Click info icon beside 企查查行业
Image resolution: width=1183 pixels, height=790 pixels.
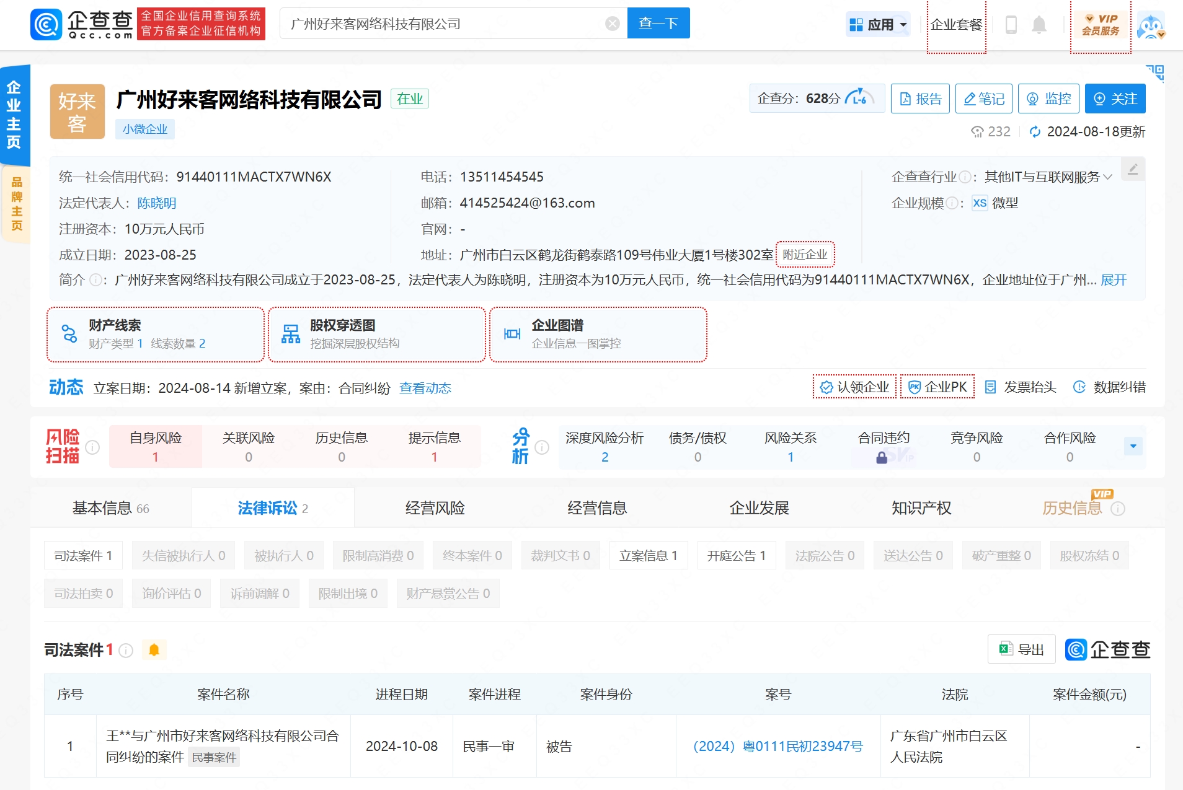point(965,177)
